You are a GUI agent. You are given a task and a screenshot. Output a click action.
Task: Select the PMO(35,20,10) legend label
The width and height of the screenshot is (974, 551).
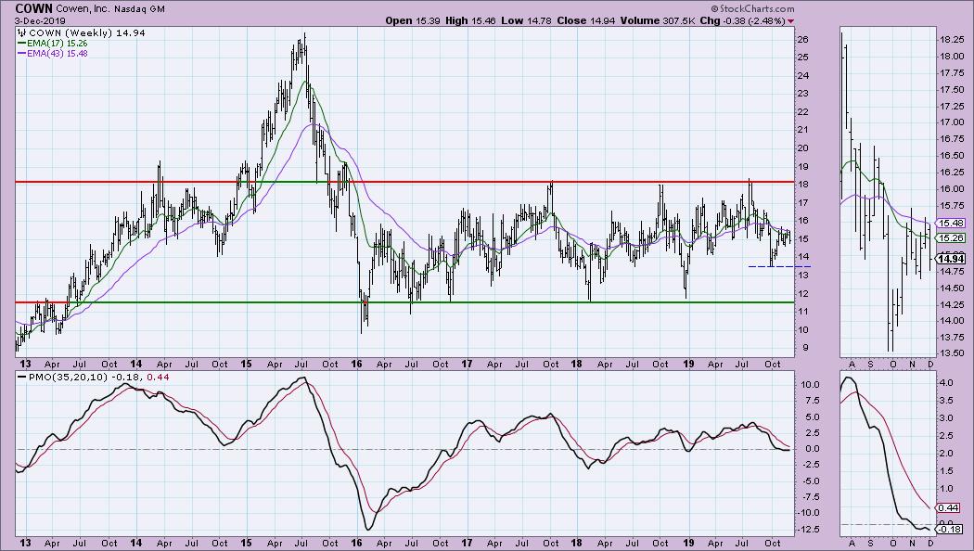(68, 377)
